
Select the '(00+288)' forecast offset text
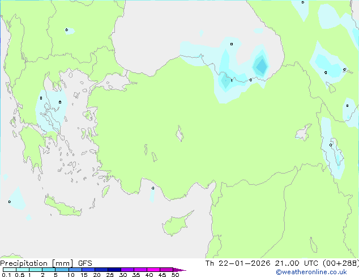click(x=341, y=263)
